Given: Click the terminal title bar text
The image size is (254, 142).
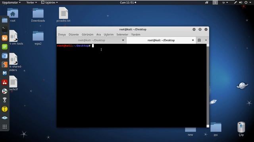Looking at the screenshot, I should [133, 29].
